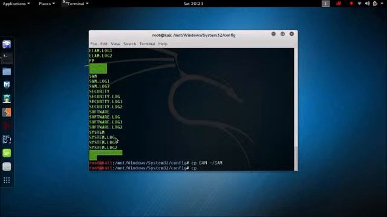
Task: Click the SOFTWARE.LOG2 entry
Action: [106, 127]
